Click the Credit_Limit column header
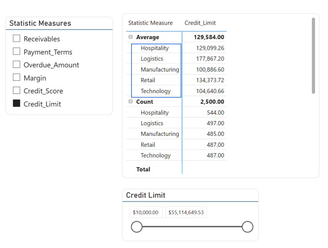The width and height of the screenshot is (328, 248). 200,23
